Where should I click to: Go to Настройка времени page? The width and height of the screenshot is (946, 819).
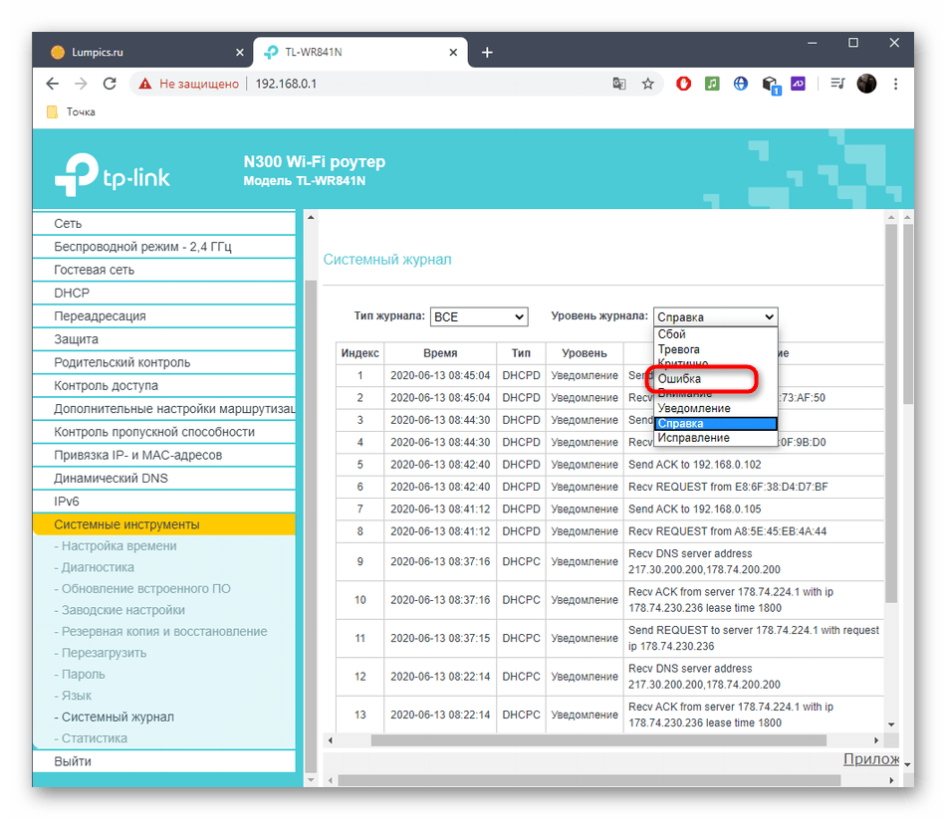[116, 545]
